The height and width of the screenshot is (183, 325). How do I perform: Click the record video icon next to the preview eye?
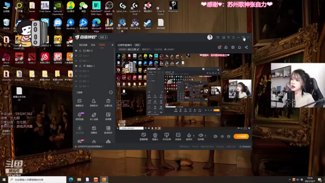[x=216, y=136]
